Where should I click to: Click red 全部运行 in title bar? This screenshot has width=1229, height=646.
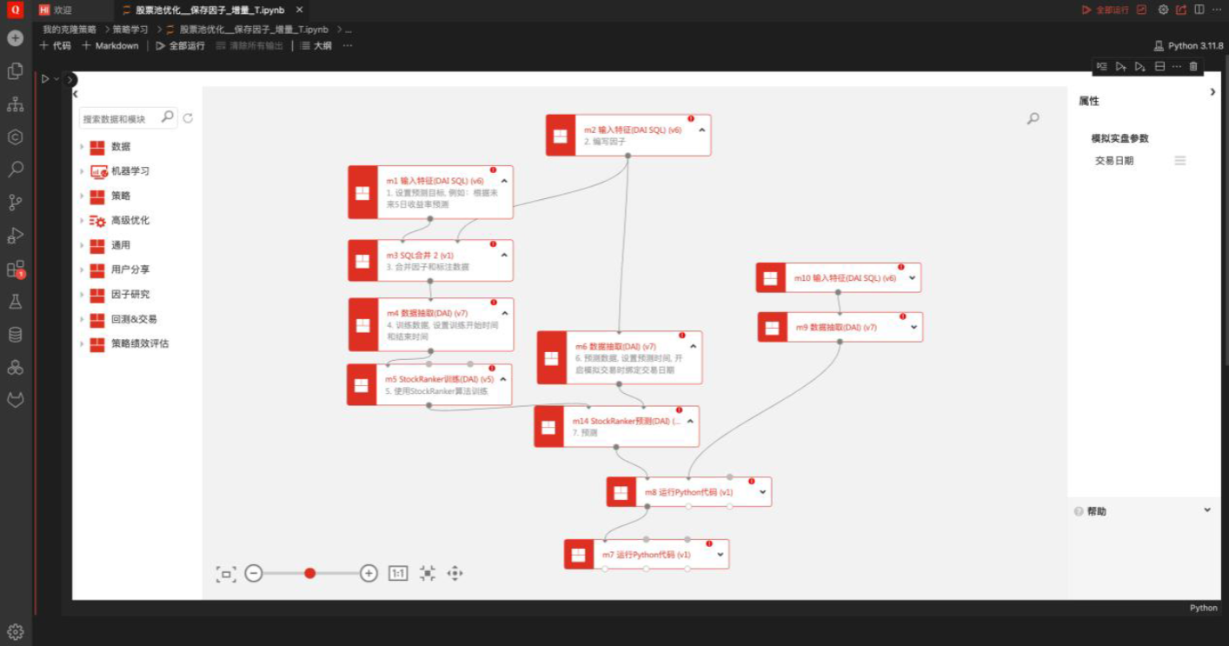(1106, 10)
